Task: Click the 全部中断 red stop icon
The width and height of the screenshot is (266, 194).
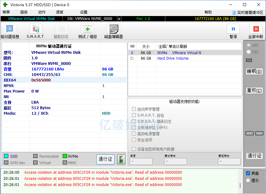Action: pyautogui.click(x=256, y=29)
